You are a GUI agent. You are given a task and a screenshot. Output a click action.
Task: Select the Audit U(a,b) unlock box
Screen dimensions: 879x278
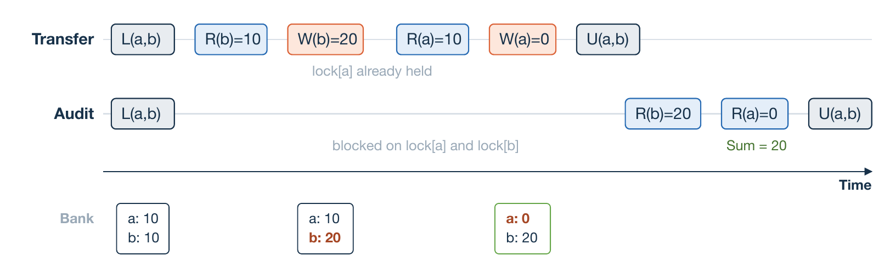coord(840,114)
